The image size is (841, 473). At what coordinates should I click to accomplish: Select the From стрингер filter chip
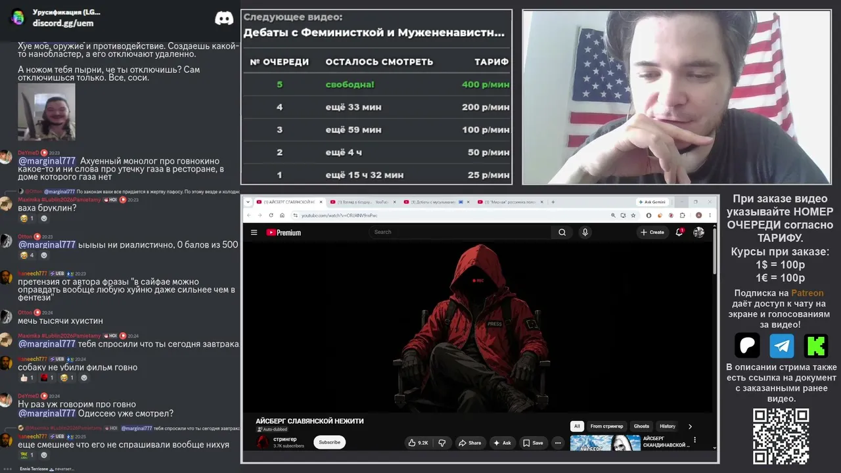click(606, 426)
